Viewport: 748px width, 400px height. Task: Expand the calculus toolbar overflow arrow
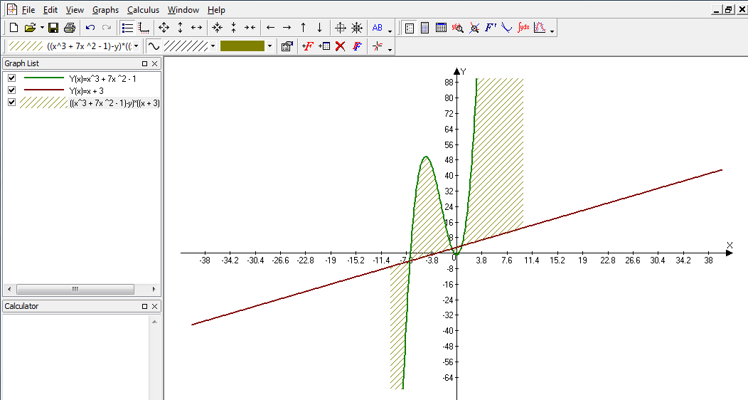tap(552, 31)
